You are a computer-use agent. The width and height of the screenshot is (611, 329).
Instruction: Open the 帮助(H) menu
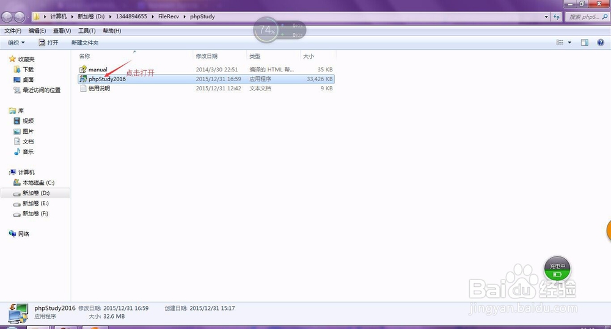coord(112,31)
